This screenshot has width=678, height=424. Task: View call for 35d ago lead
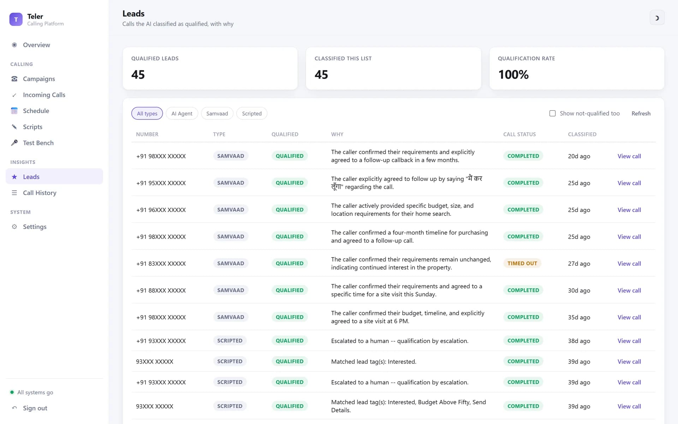(629, 317)
